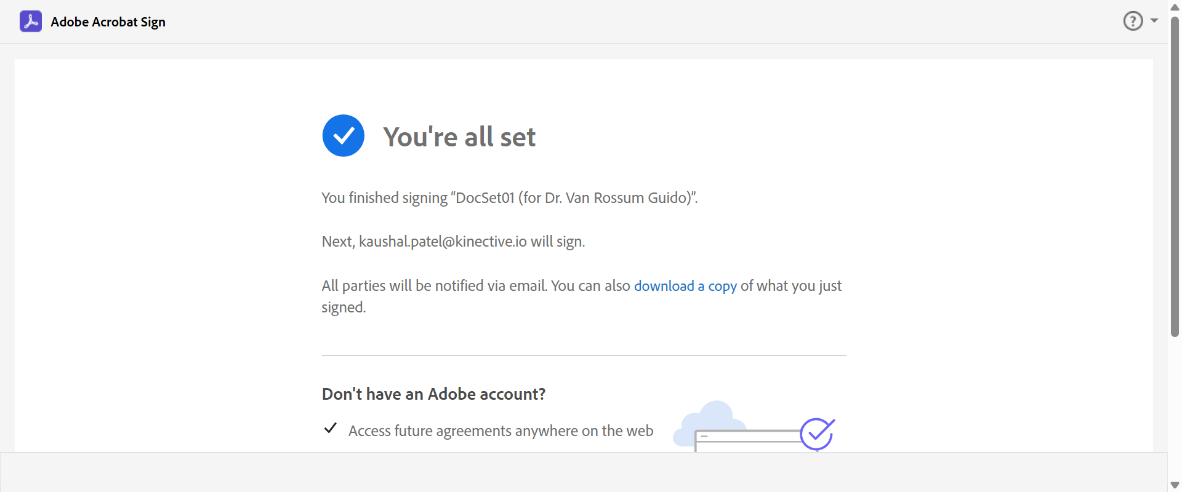Open the "download a copy" link
Screen dimensions: 1182x492
pyautogui.click(x=685, y=286)
